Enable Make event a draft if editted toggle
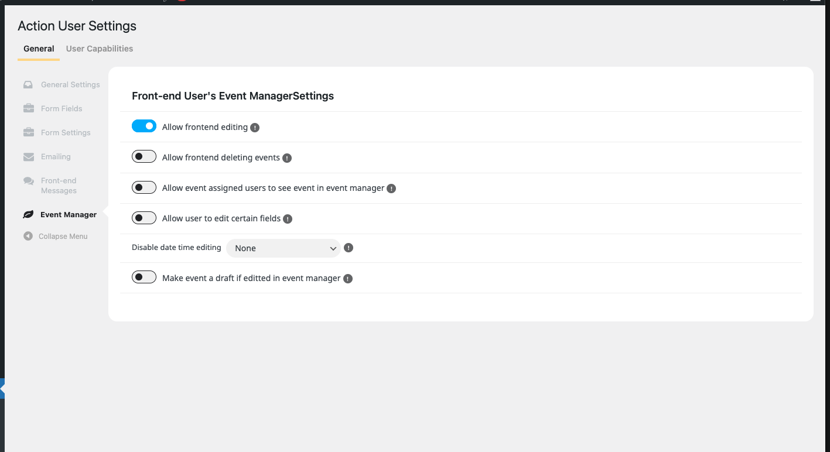Image resolution: width=830 pixels, height=452 pixels. point(144,277)
